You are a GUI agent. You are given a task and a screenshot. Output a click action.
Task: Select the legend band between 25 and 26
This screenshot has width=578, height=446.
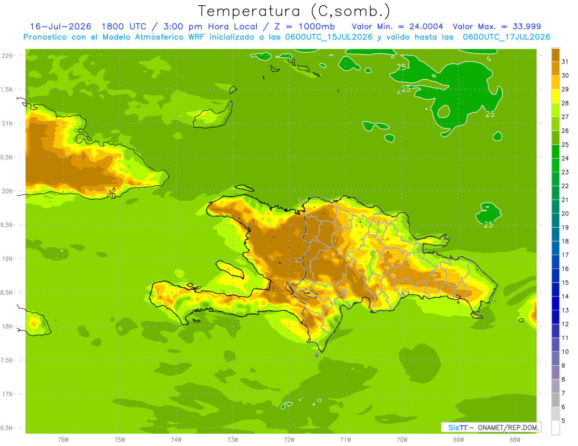(555, 138)
